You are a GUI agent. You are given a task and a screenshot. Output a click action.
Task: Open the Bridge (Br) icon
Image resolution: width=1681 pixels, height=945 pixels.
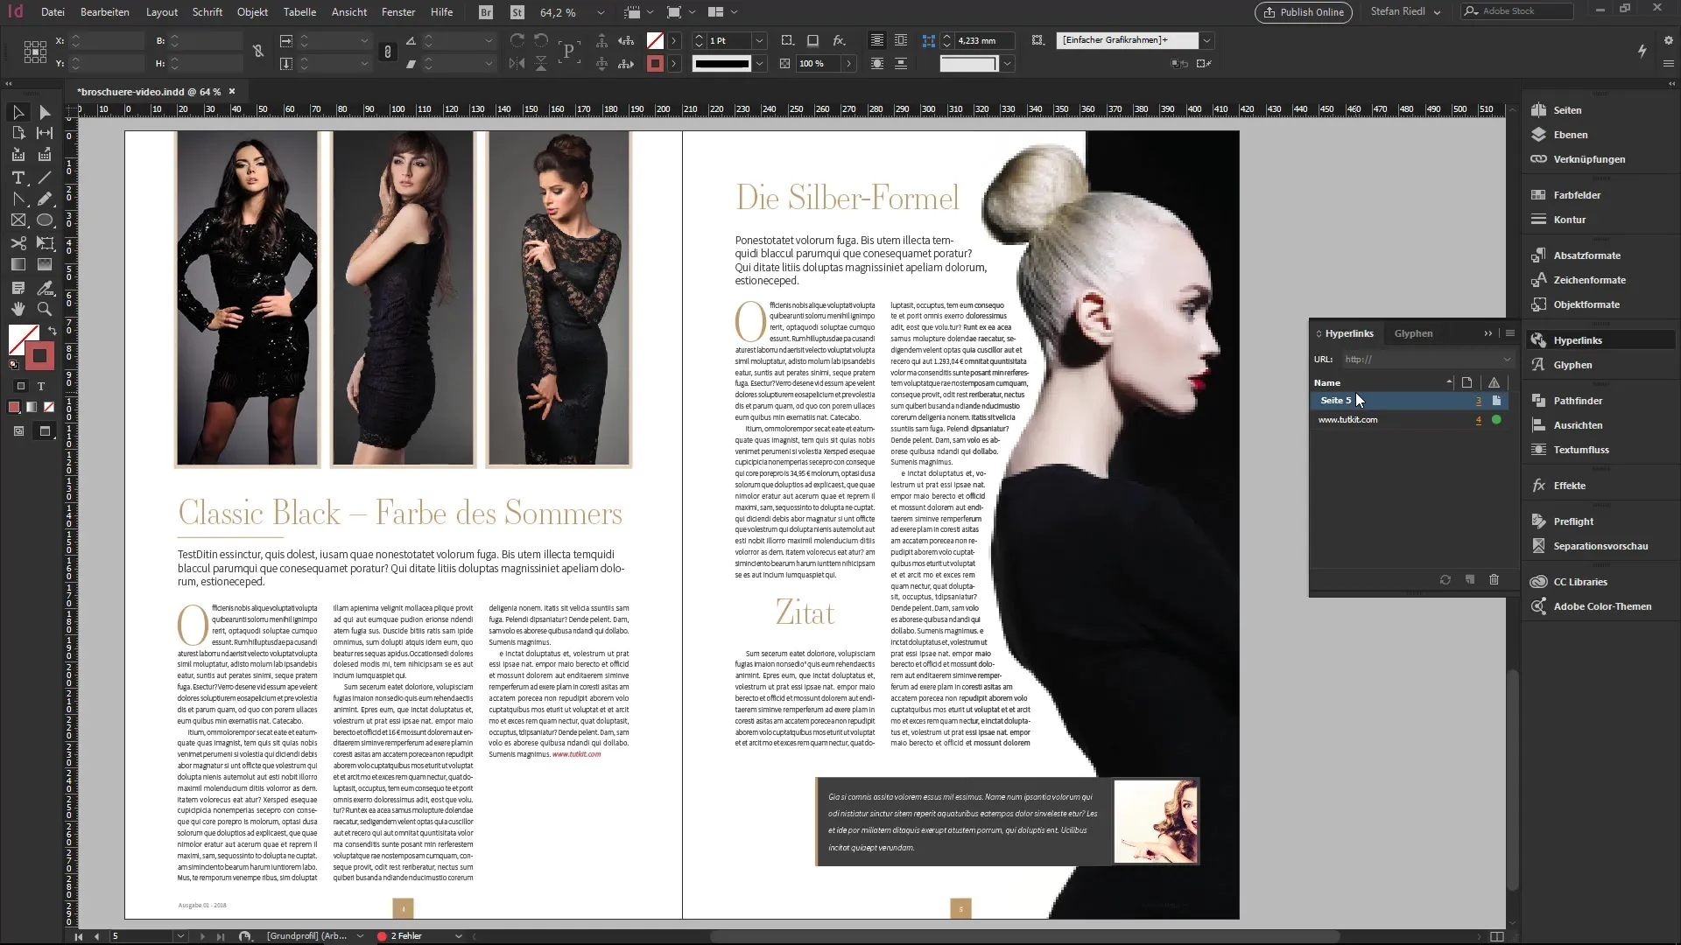[486, 12]
